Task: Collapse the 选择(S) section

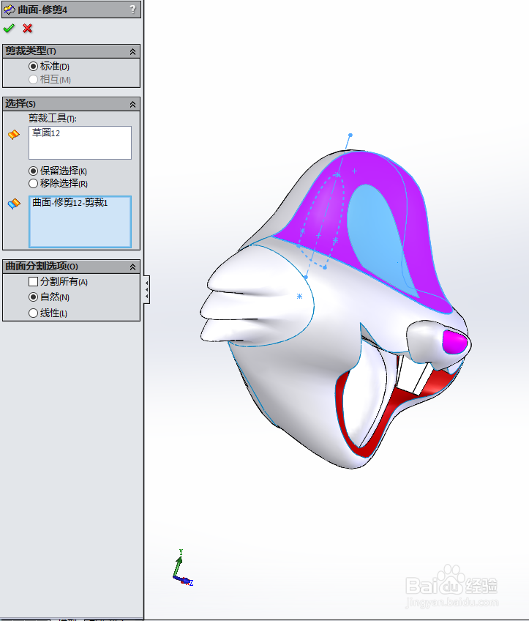Action: coord(132,104)
